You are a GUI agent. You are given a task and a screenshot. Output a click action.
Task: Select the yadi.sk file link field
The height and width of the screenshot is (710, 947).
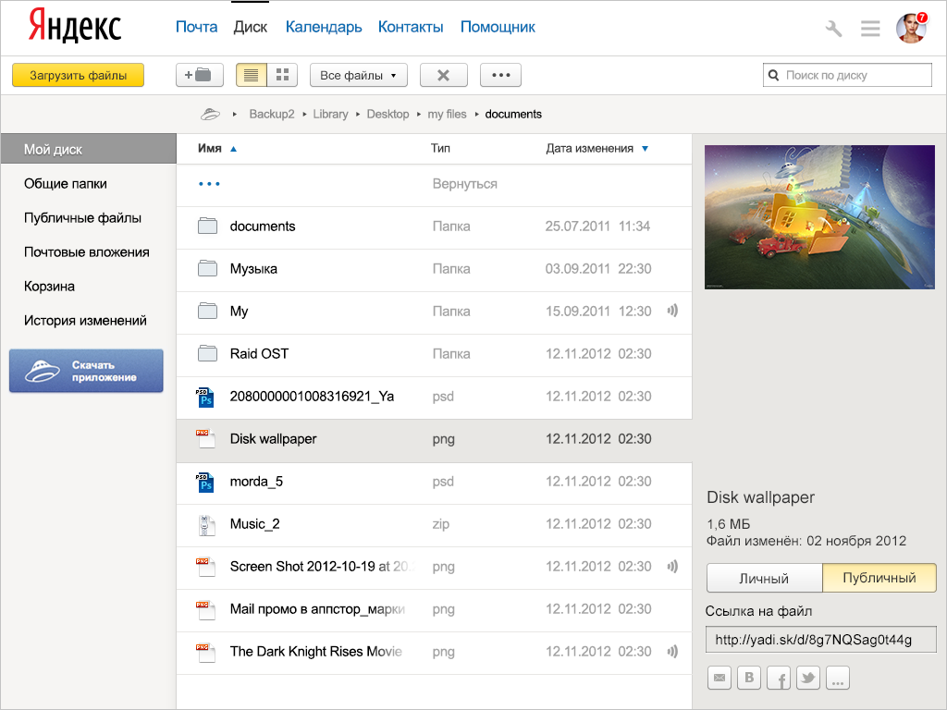(x=821, y=640)
